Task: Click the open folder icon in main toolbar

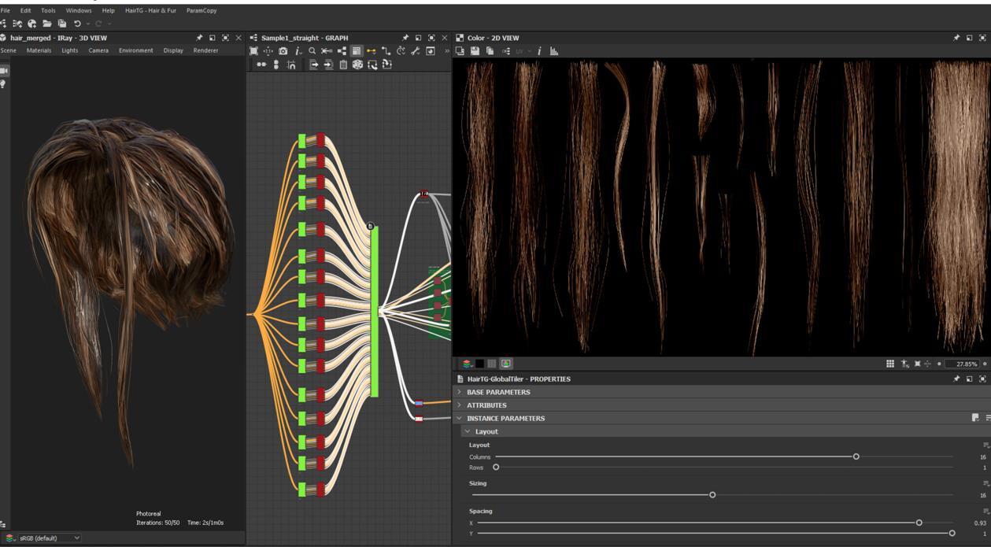Action: click(x=47, y=24)
